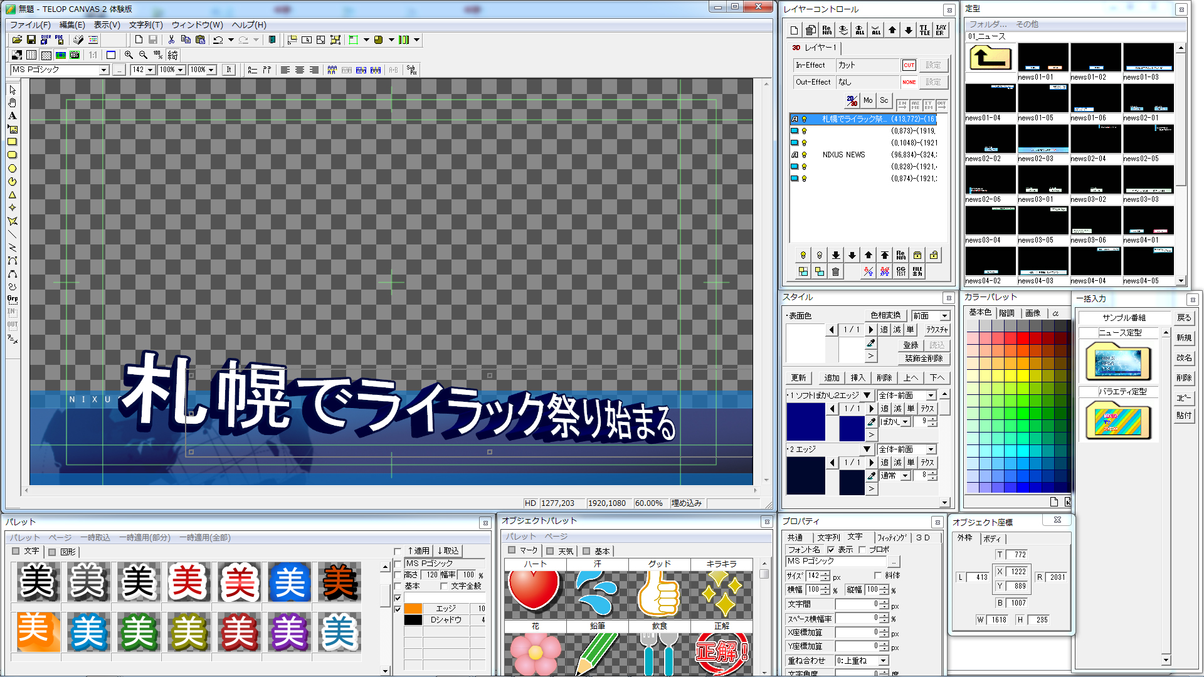Select the Ellipse shape tool
Viewport: 1204px width, 677px height.
[12, 169]
